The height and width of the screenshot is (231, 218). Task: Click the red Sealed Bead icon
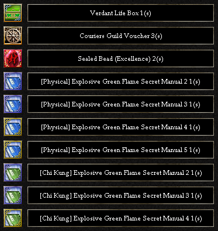(x=13, y=58)
